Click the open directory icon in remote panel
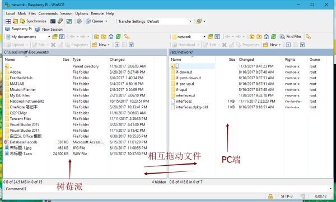 point(210,37)
